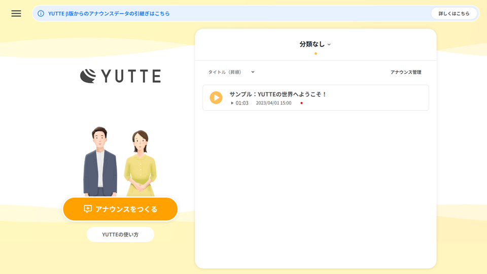This screenshot has width=487, height=274.
Task: Click the orange dot under 分類なし
Action: pyautogui.click(x=316, y=53)
